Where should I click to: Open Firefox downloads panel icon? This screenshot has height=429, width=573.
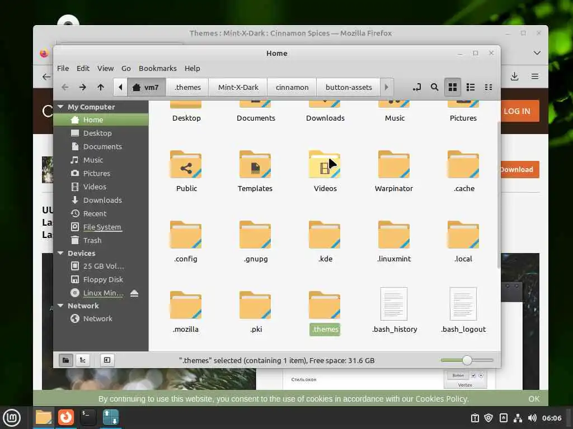[x=515, y=76]
